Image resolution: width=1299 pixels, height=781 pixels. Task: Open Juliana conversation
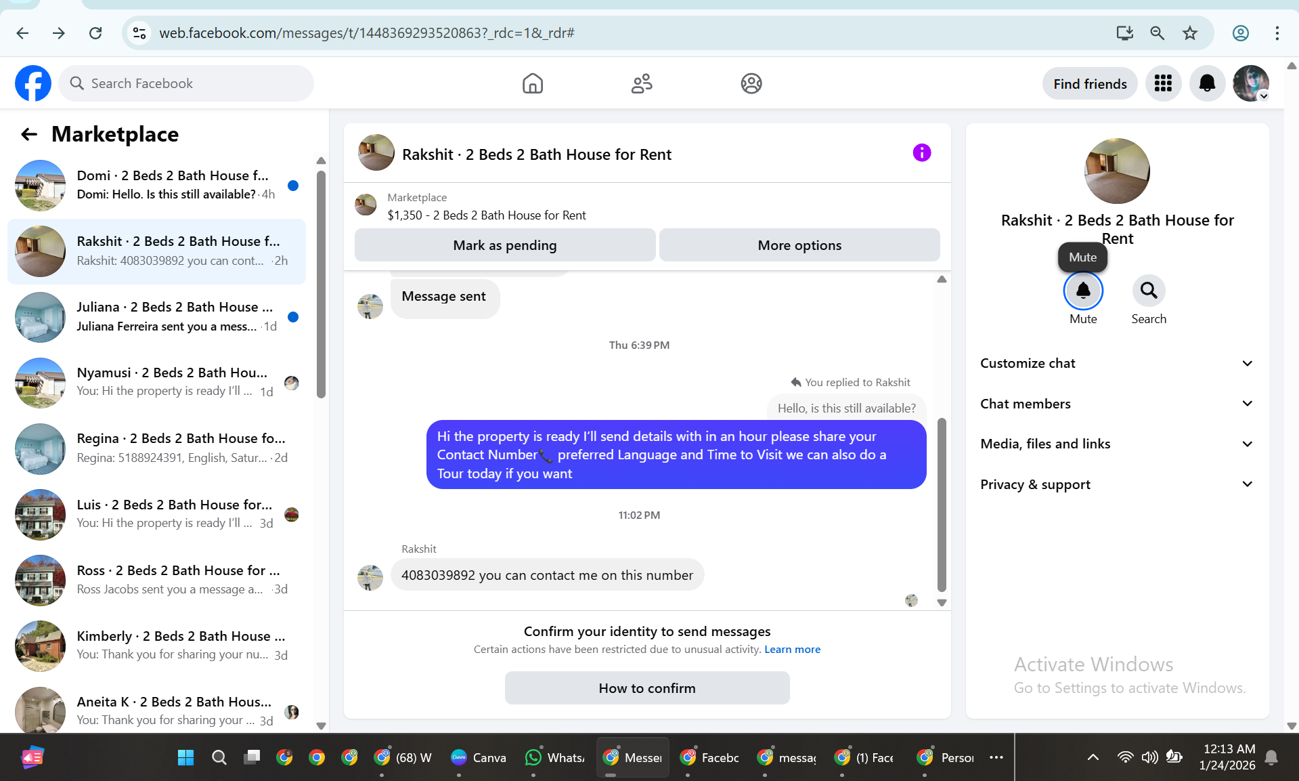coord(156,317)
